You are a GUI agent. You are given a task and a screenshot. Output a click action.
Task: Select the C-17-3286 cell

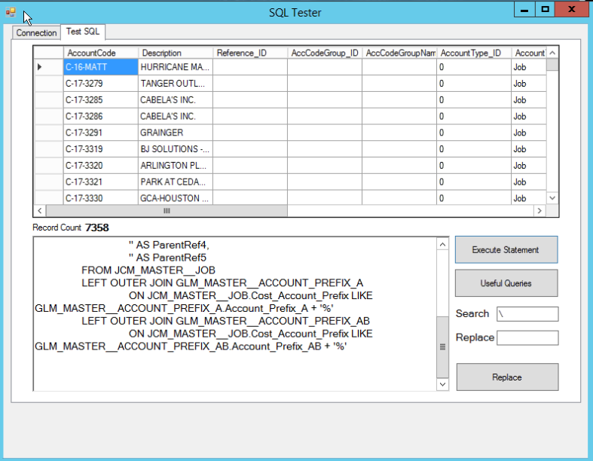pyautogui.click(x=101, y=116)
